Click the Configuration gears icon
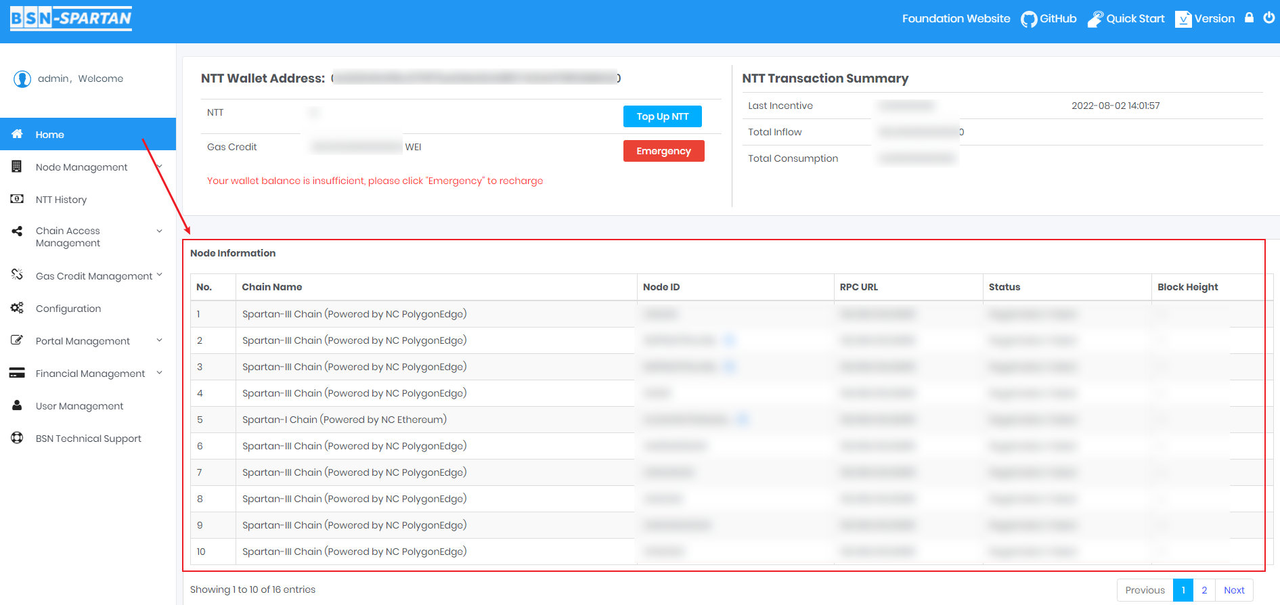The image size is (1280, 605). (17, 308)
